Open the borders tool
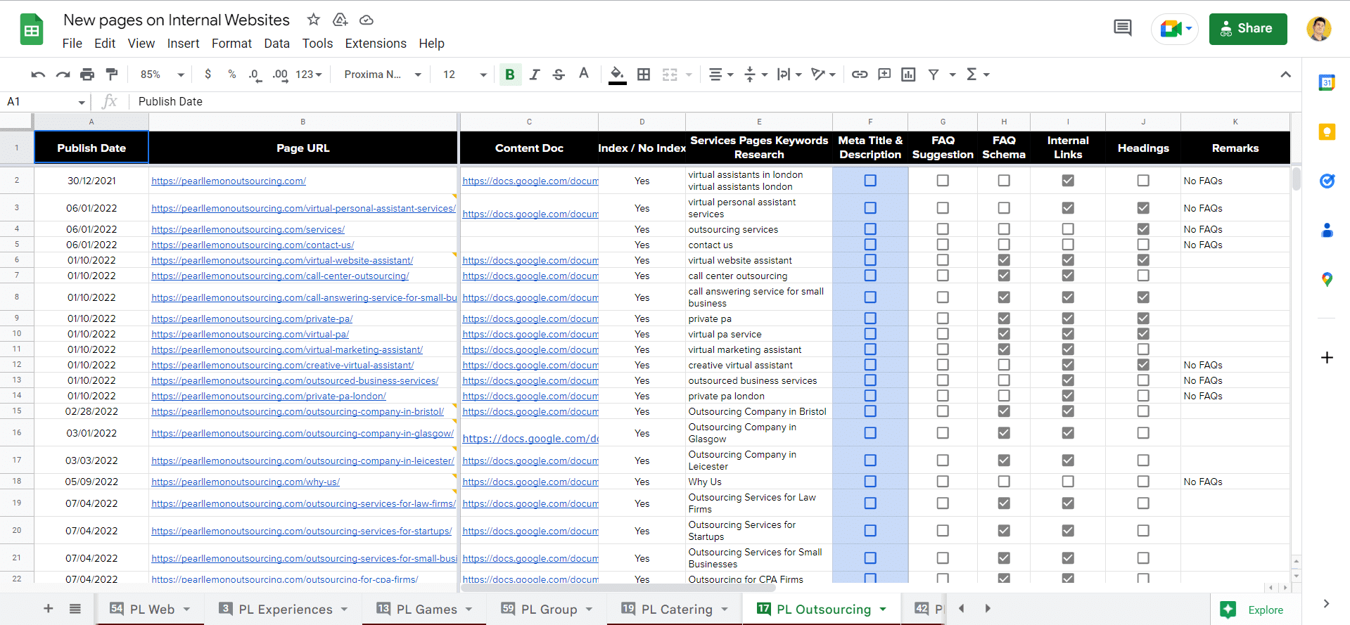The height and width of the screenshot is (625, 1350). (x=644, y=75)
